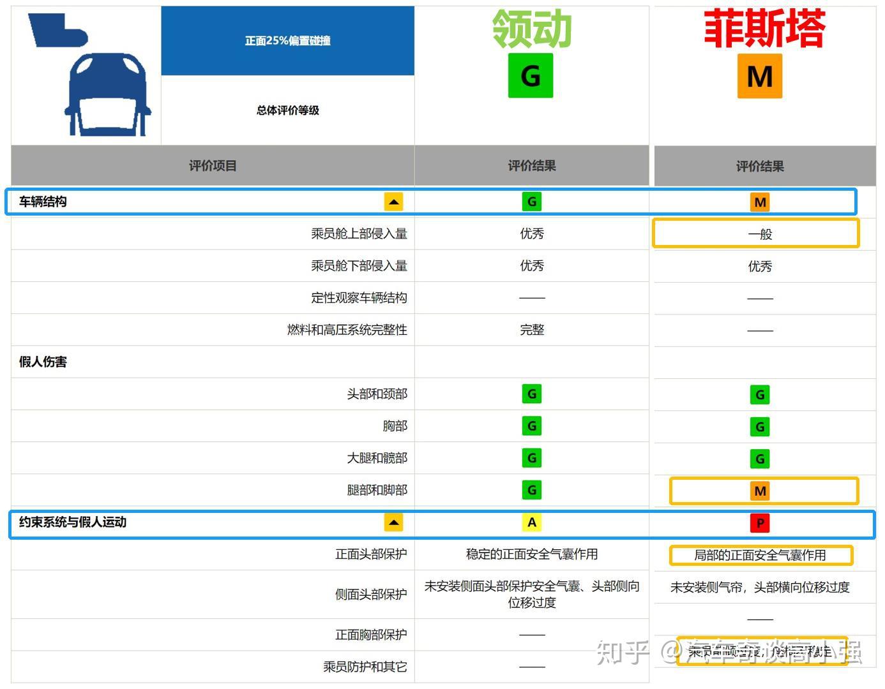Screen dimensions: 885x689
Task: Click the orange M badge in 车辆结构 row
Action: 759,202
